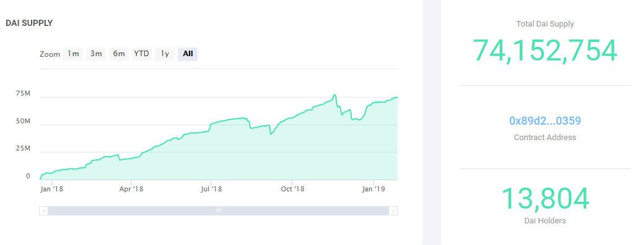Click the DAI SUPPLY heading
Screen dimensions: 635x245
29,23
